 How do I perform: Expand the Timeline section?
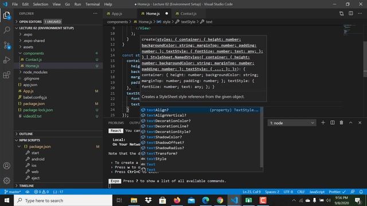(x=58, y=185)
